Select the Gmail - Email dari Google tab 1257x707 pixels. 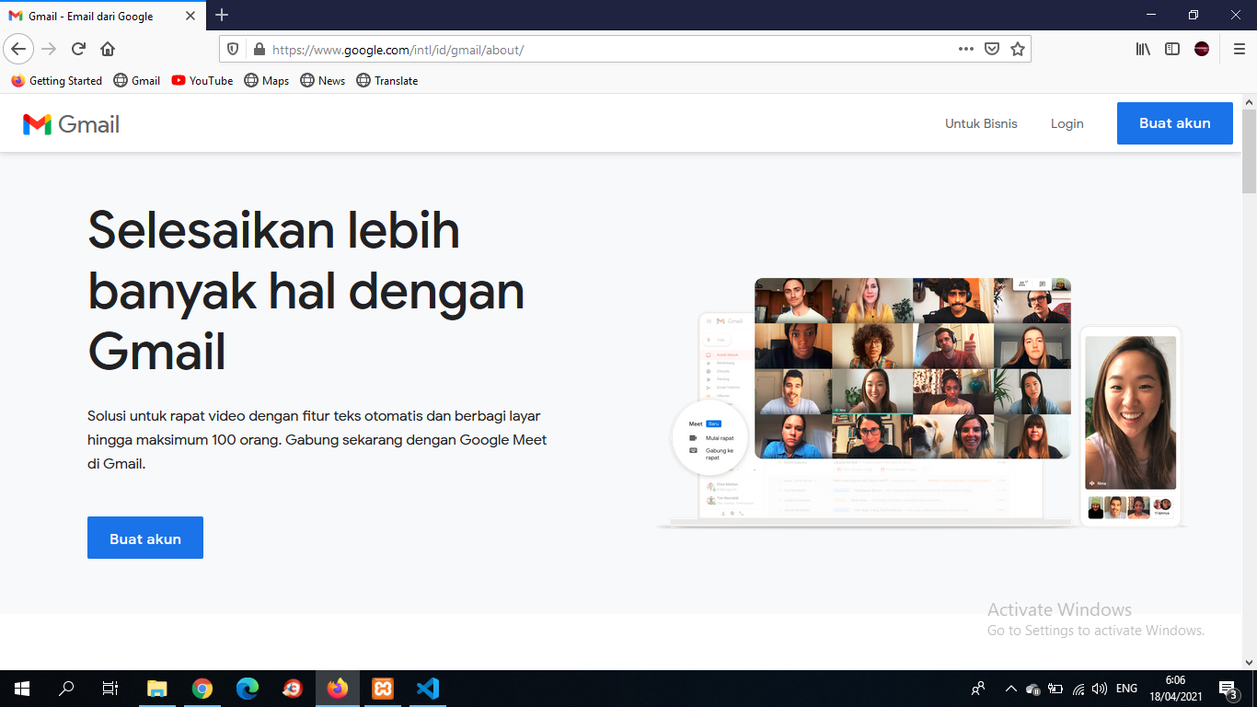[104, 16]
